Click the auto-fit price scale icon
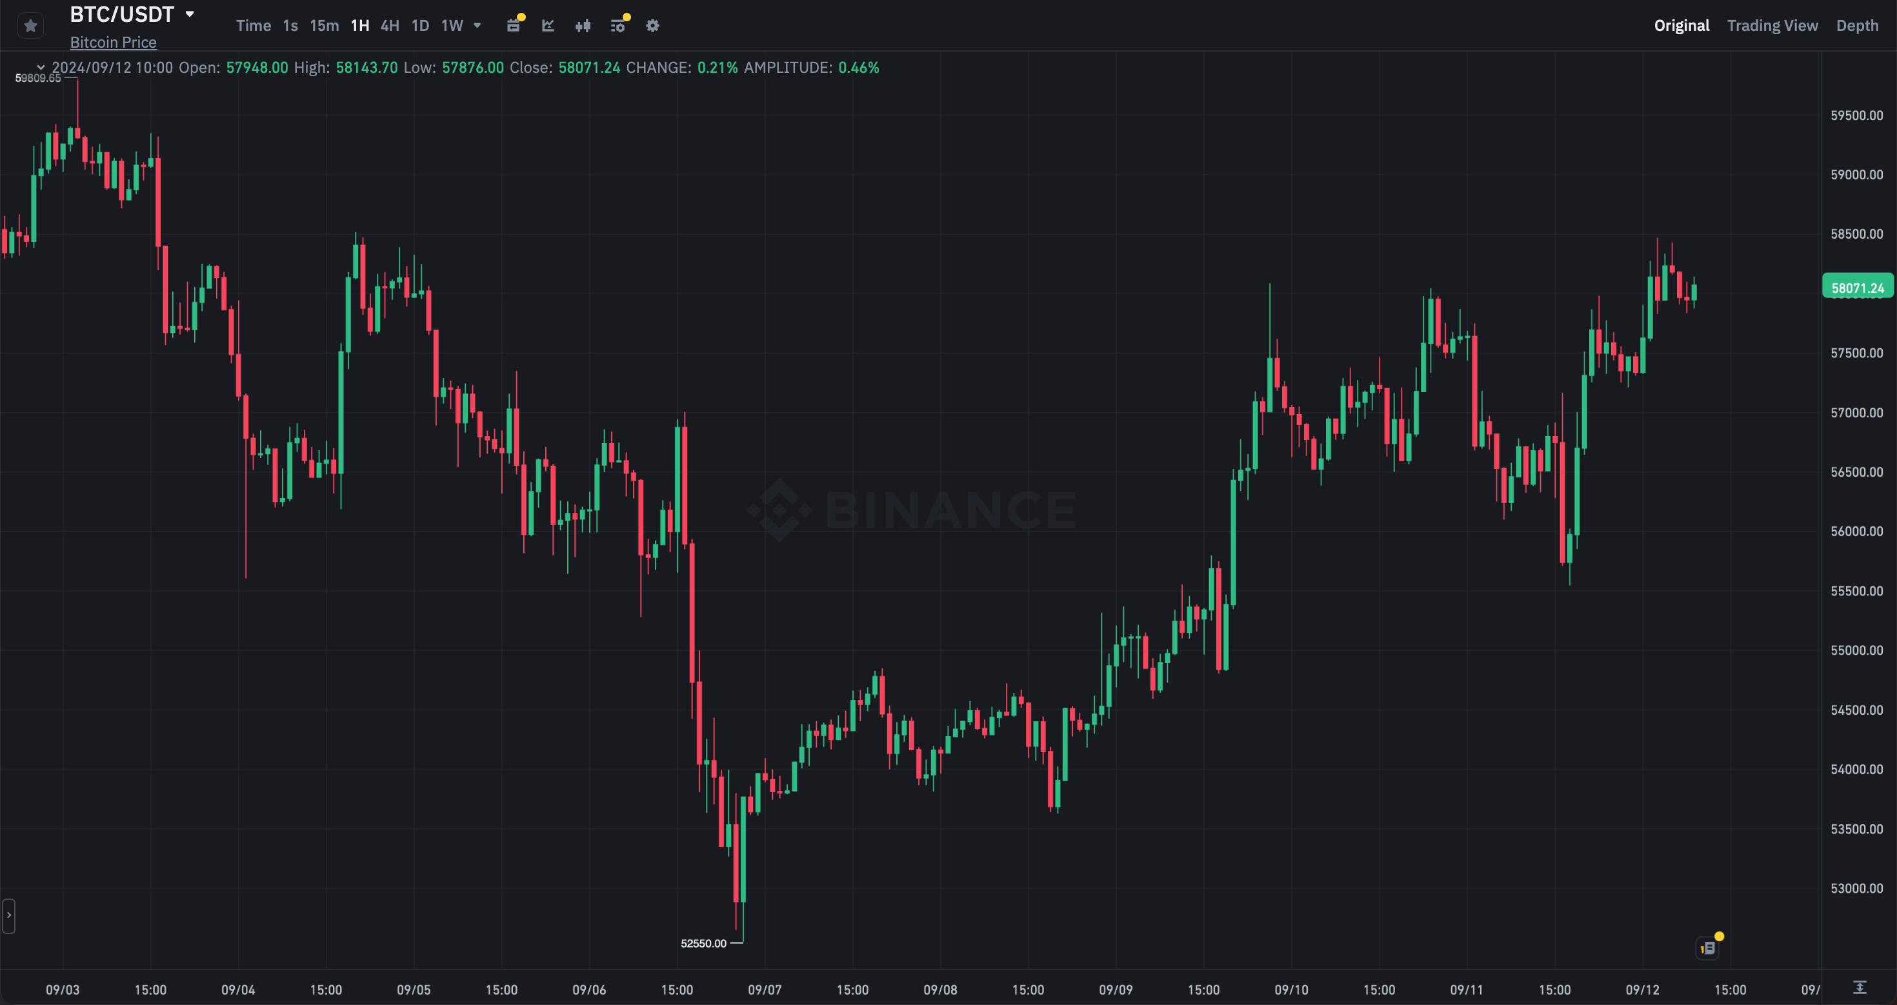Viewport: 1897px width, 1005px height. [x=1859, y=988]
